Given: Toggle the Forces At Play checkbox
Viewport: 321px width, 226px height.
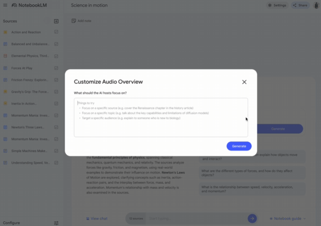Looking at the screenshot, I should pos(56,68).
